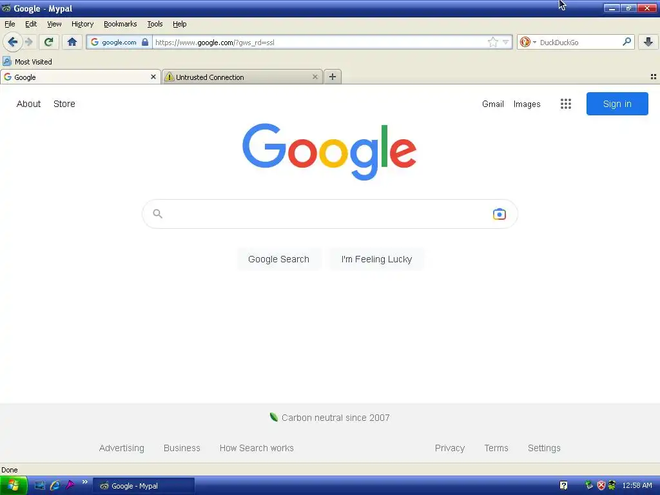660x495 pixels.
Task: Open the History menu
Action: (82, 24)
